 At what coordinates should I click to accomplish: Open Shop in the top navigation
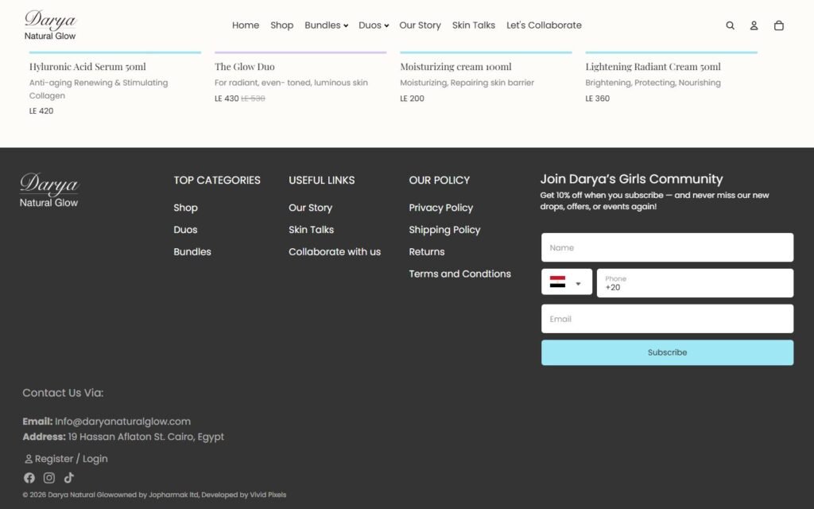coord(282,25)
